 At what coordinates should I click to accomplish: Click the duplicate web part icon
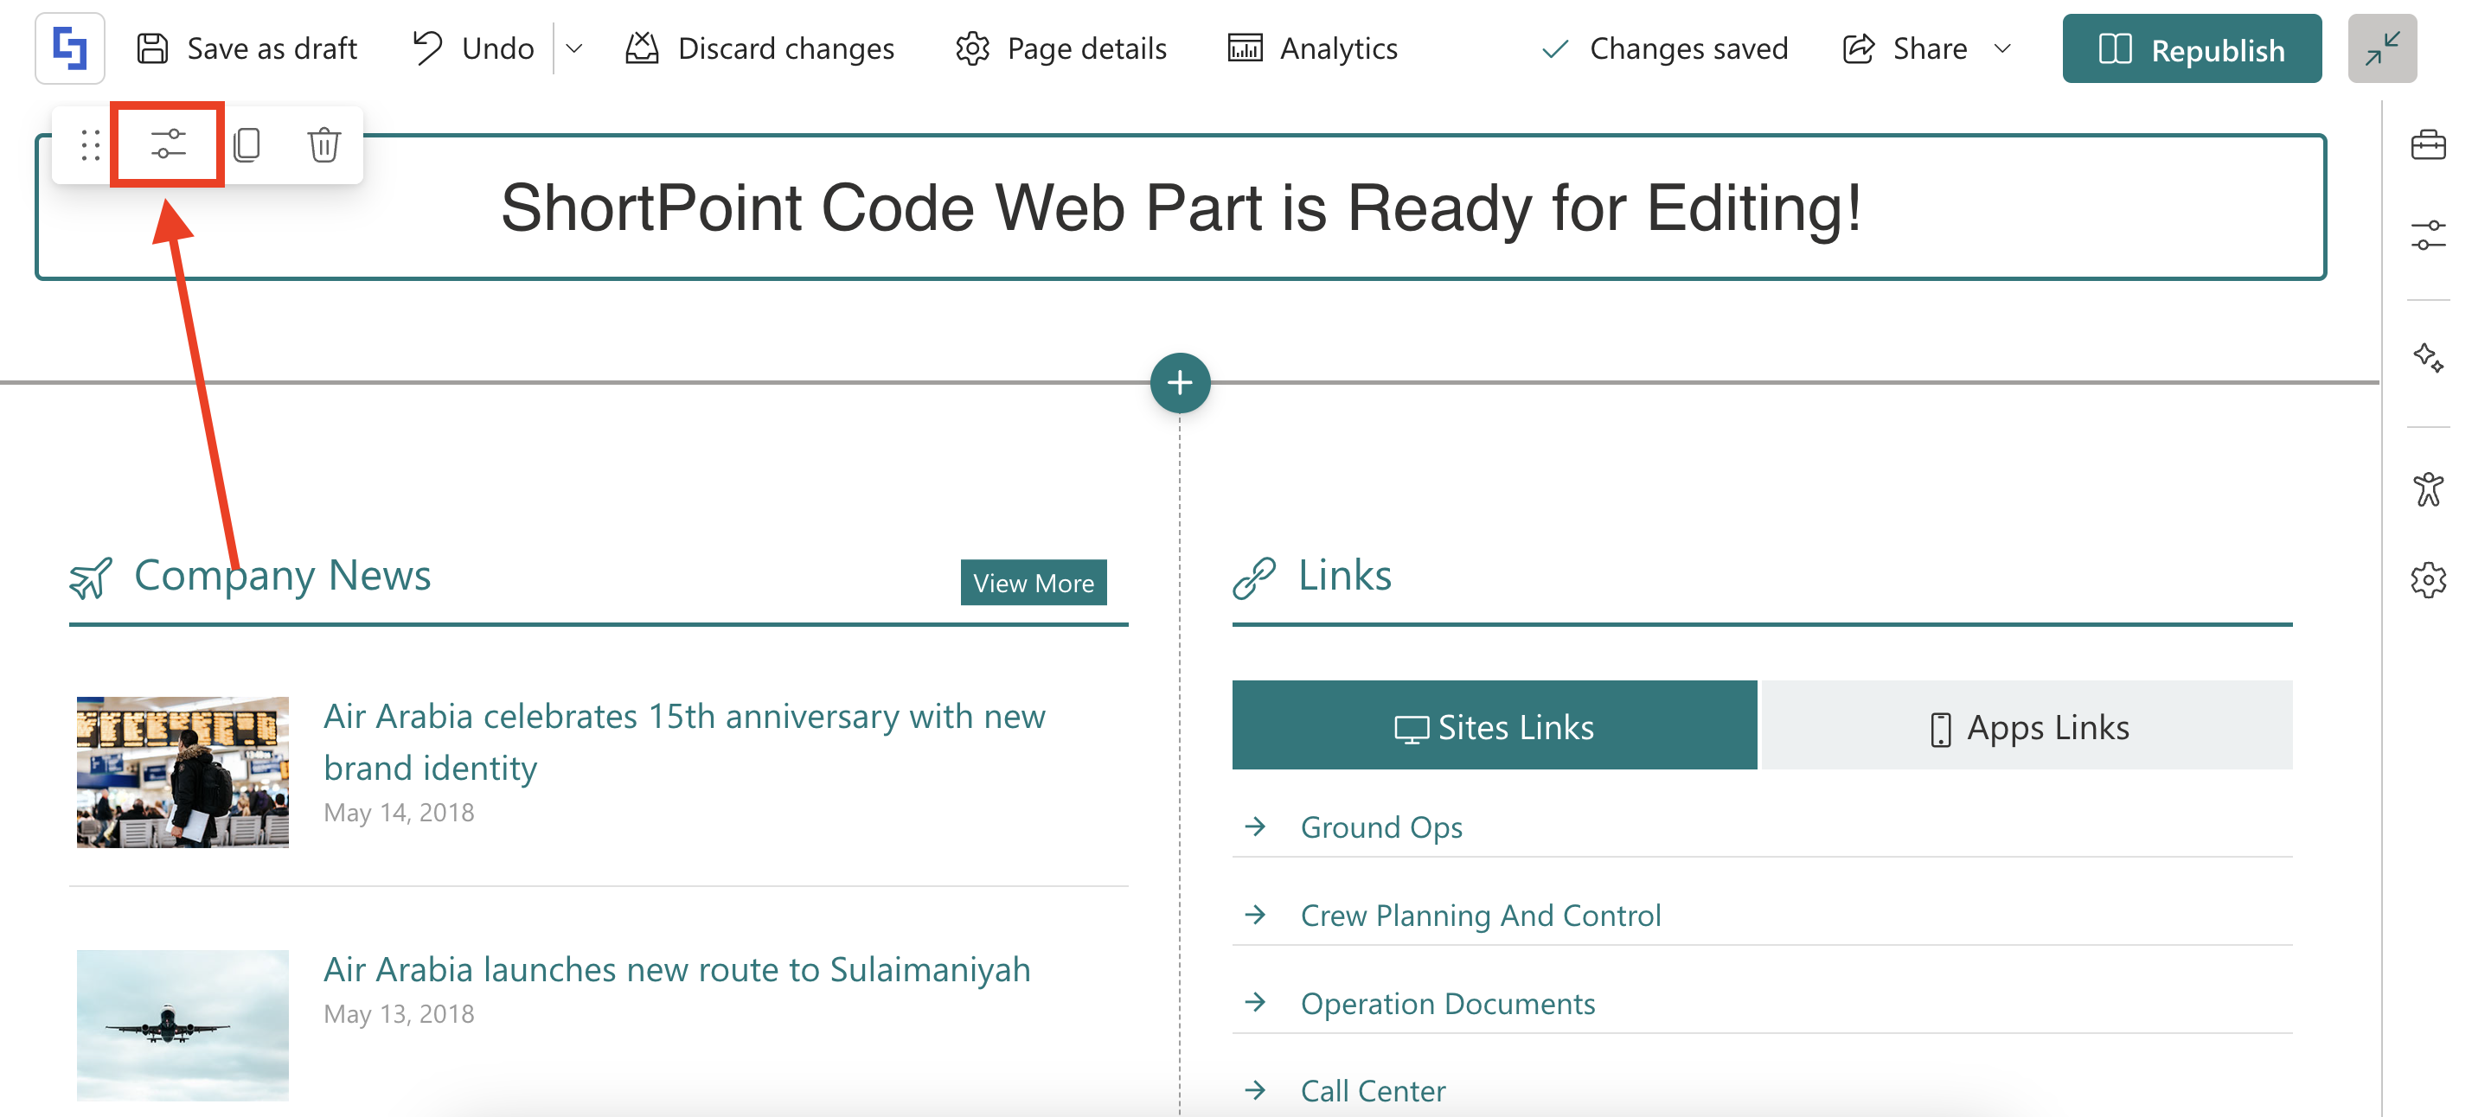pyautogui.click(x=247, y=144)
